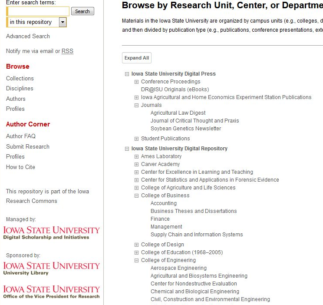Click the Iowa State University Library logo
The width and height of the screenshot is (323, 305).
[51, 268]
